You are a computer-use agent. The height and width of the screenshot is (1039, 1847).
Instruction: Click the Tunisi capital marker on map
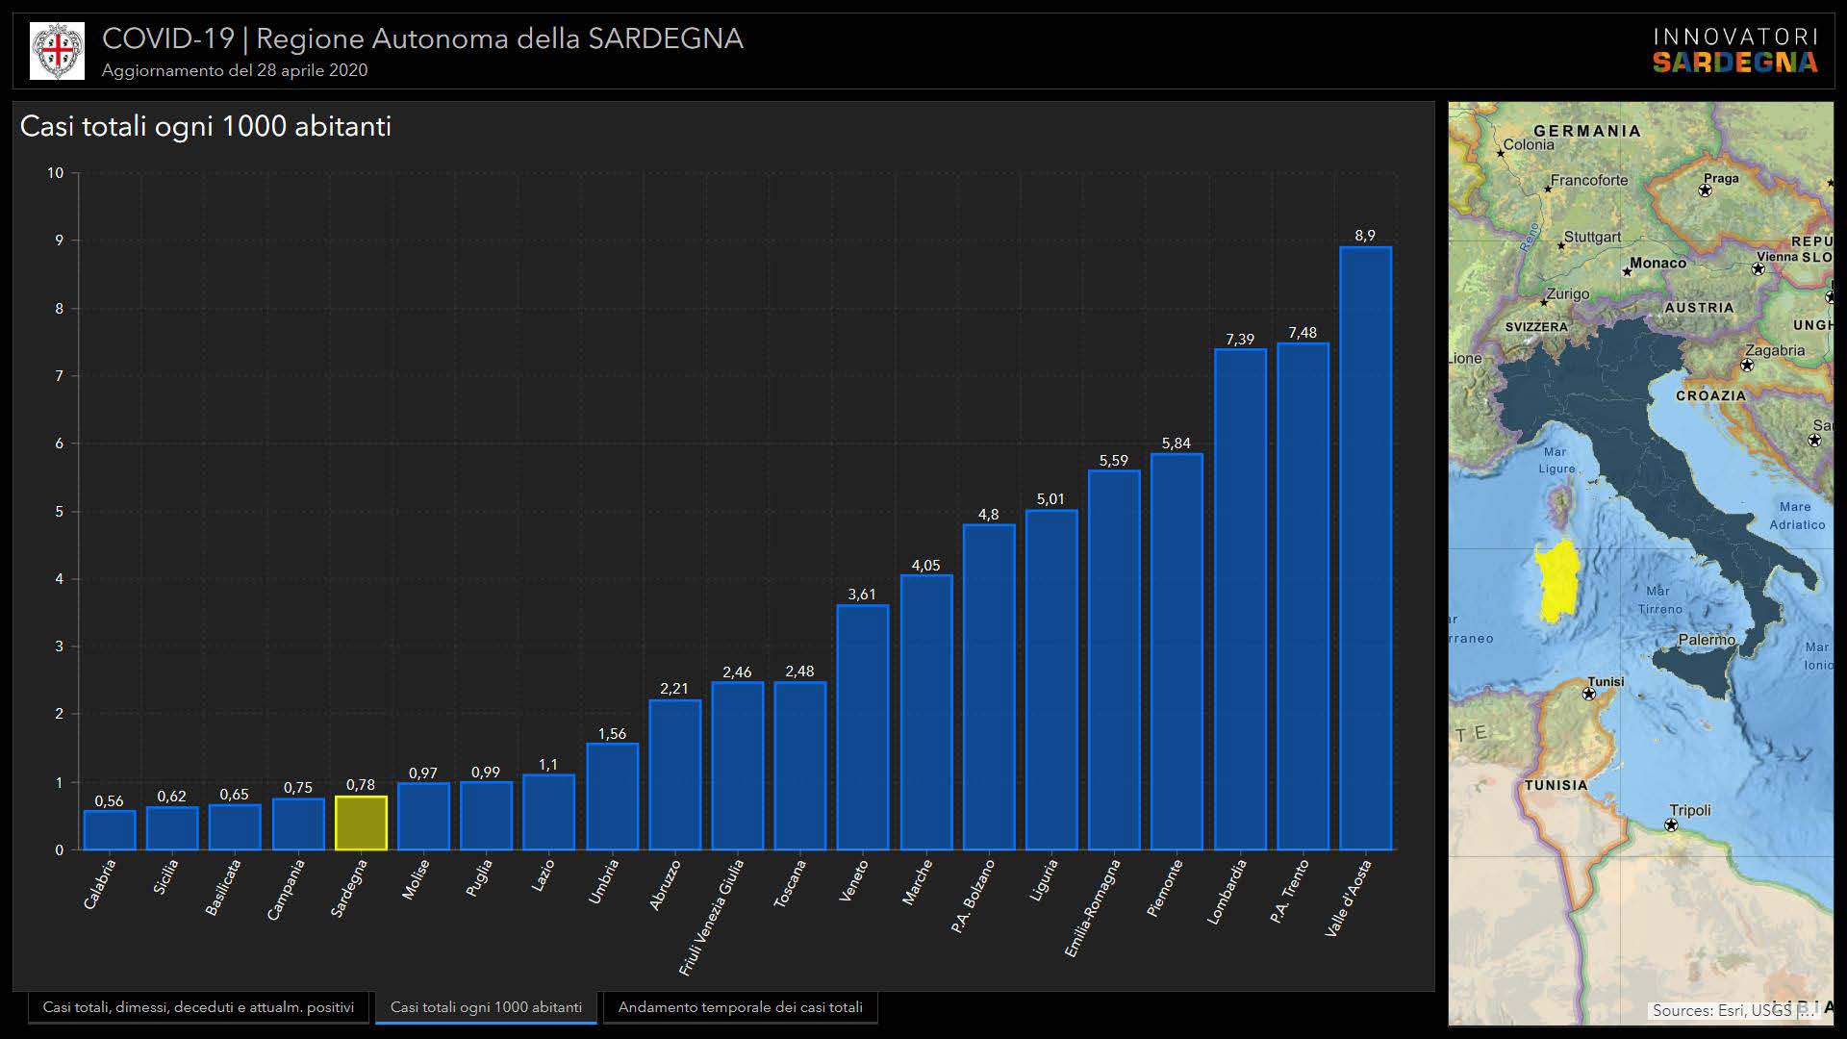(1589, 693)
